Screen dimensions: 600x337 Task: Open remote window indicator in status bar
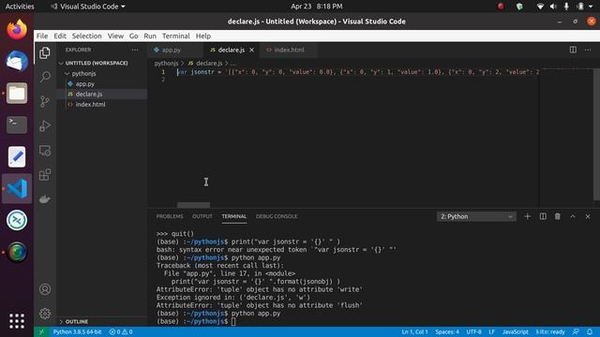(41, 331)
